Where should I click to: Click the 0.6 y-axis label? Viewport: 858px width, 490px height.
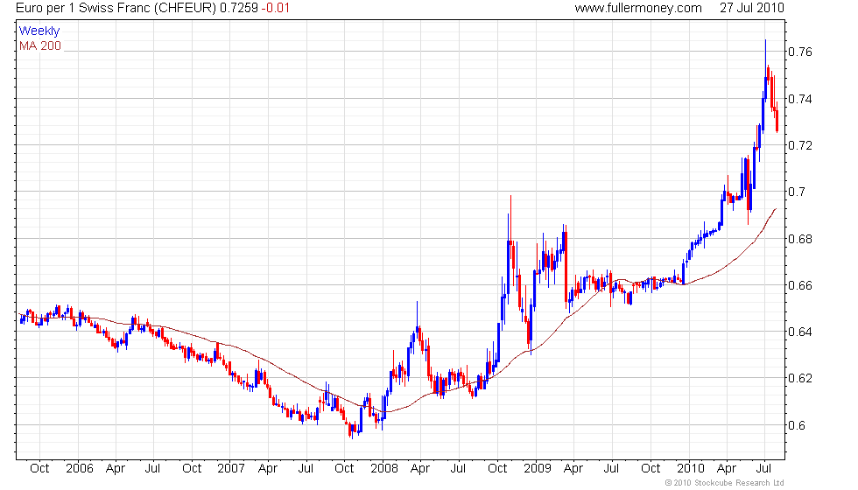(x=797, y=425)
